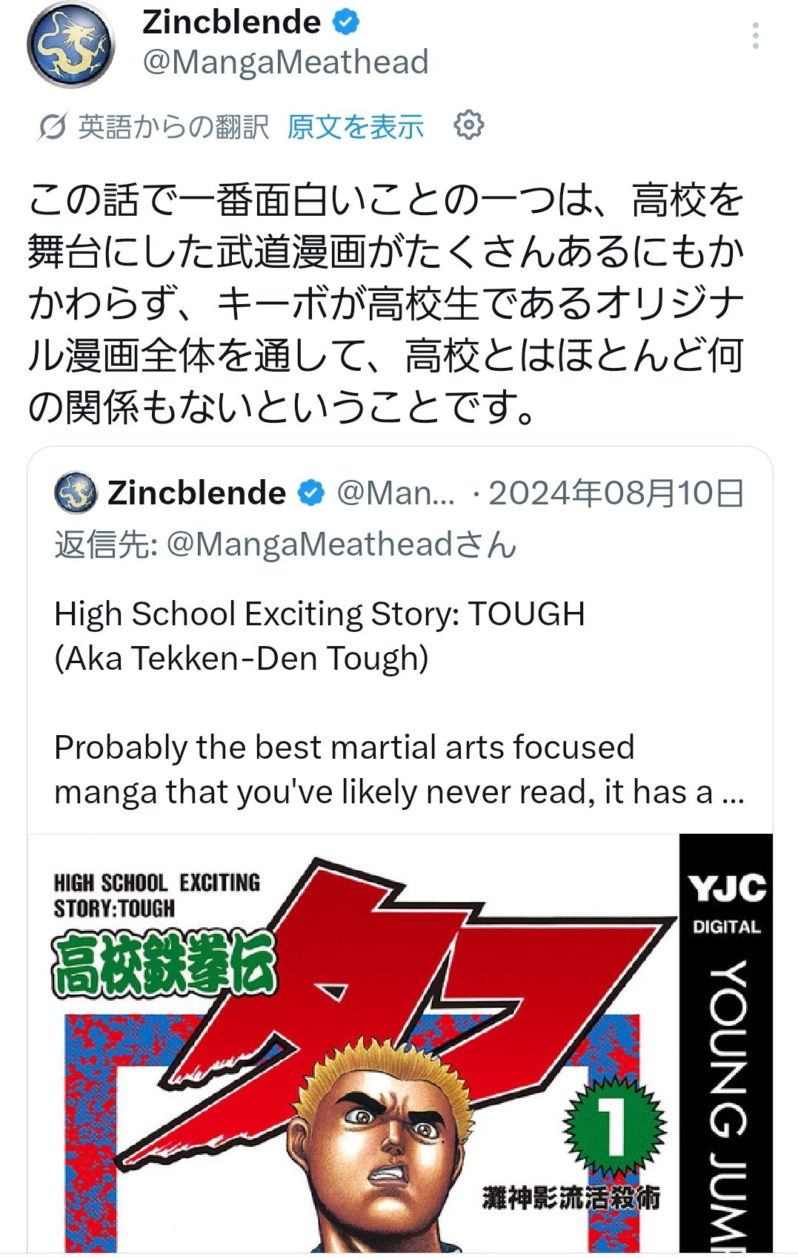Screen dimensions: 798x1258
Task: Open the three-dot more options menu
Action: click(x=755, y=36)
